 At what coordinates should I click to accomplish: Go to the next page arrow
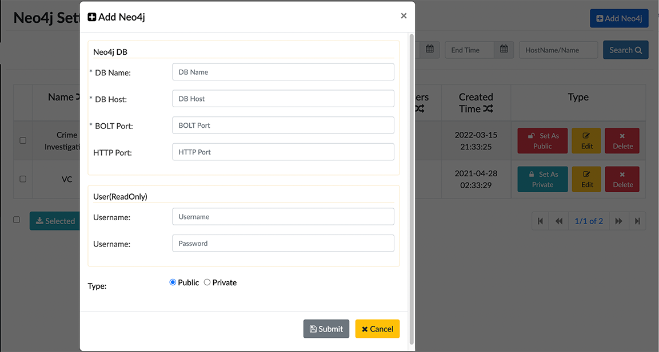point(618,221)
